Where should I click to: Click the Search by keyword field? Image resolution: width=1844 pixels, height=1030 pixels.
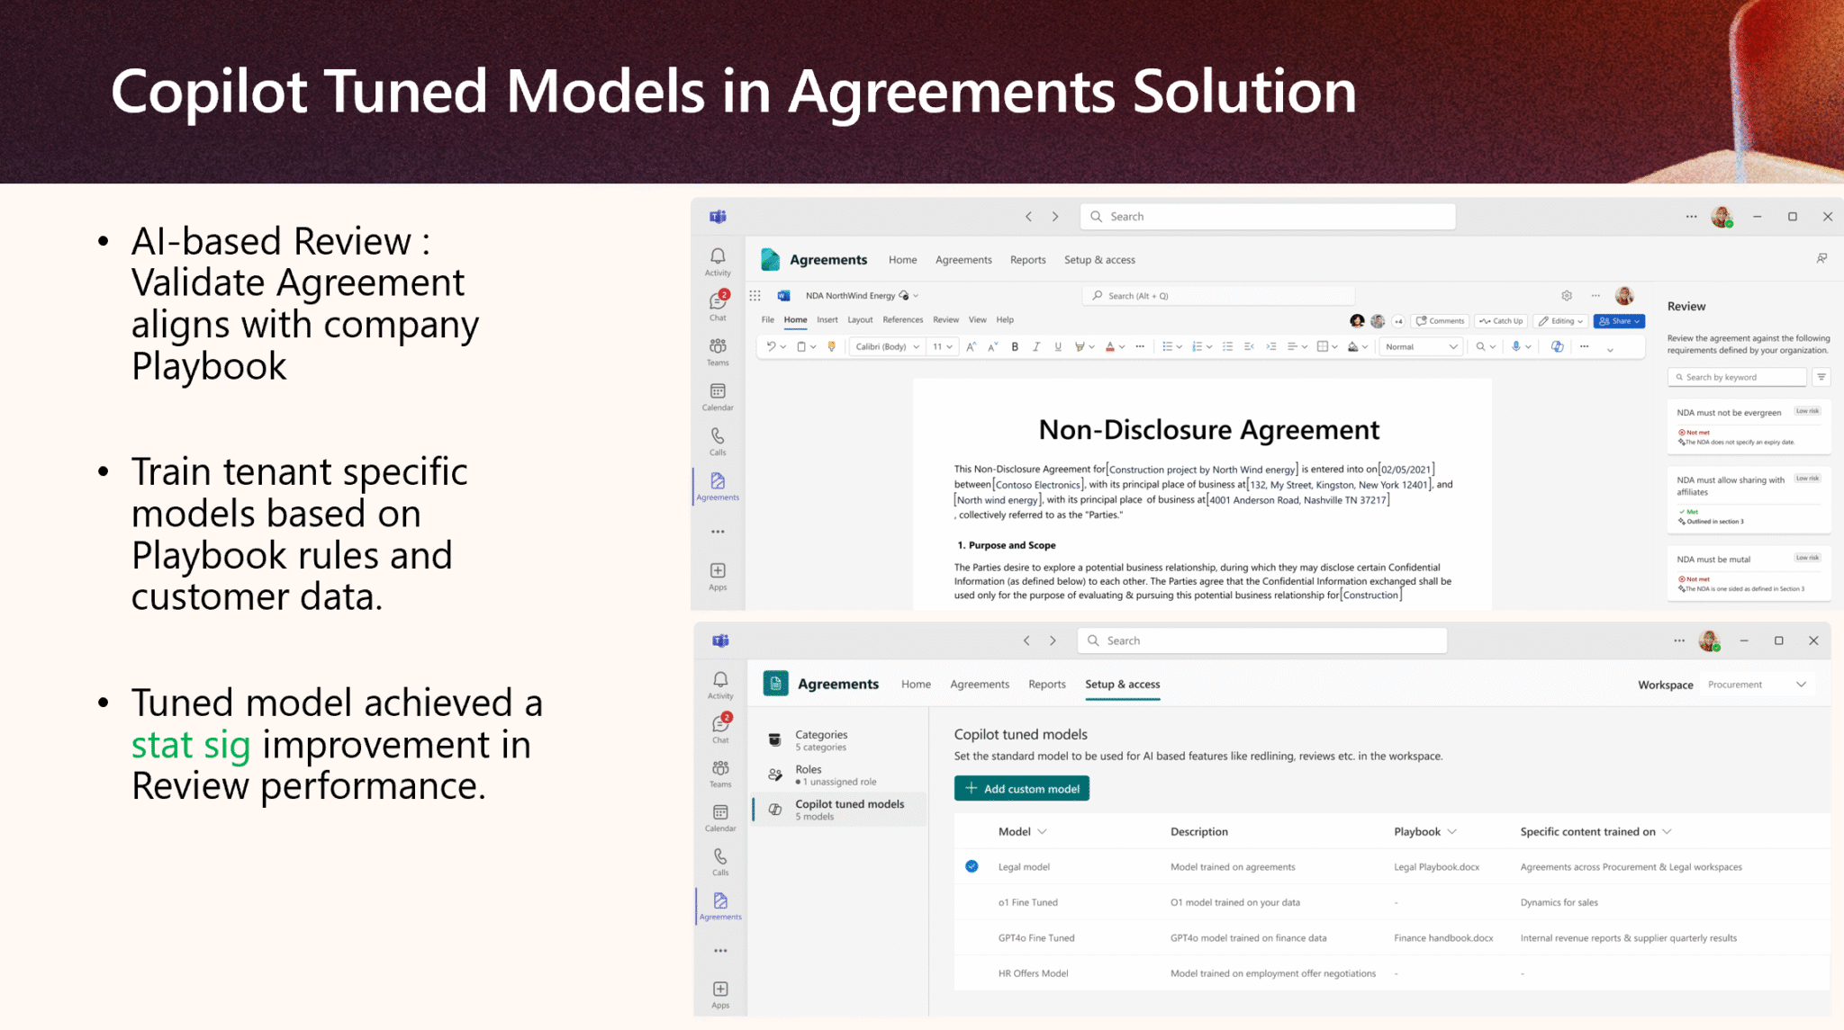[x=1737, y=377]
